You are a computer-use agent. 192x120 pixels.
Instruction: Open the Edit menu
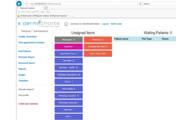coord(23,12)
